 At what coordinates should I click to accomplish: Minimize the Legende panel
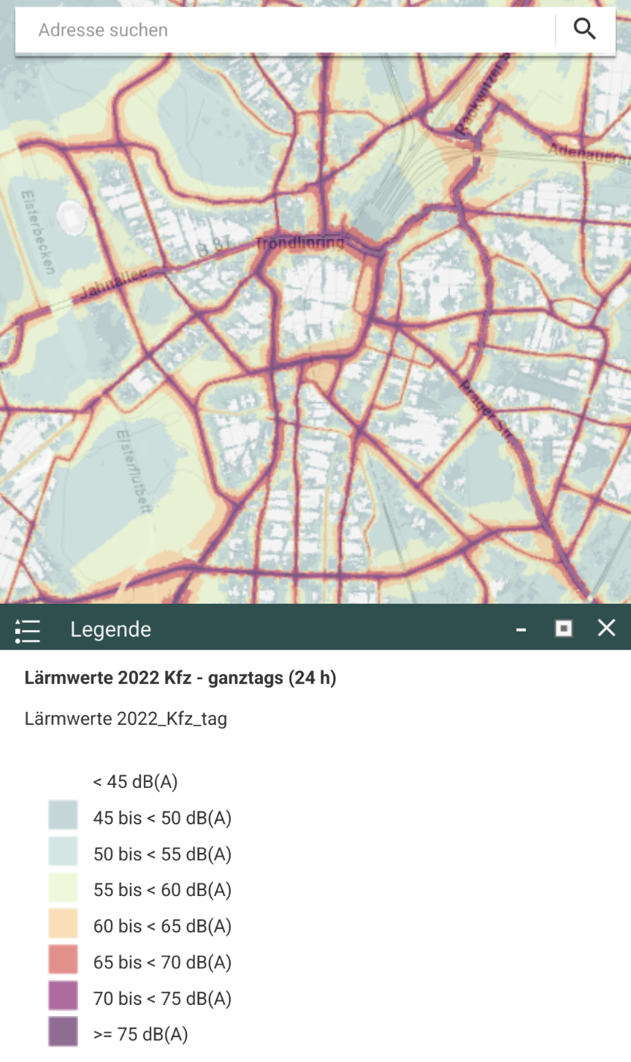pos(521,629)
